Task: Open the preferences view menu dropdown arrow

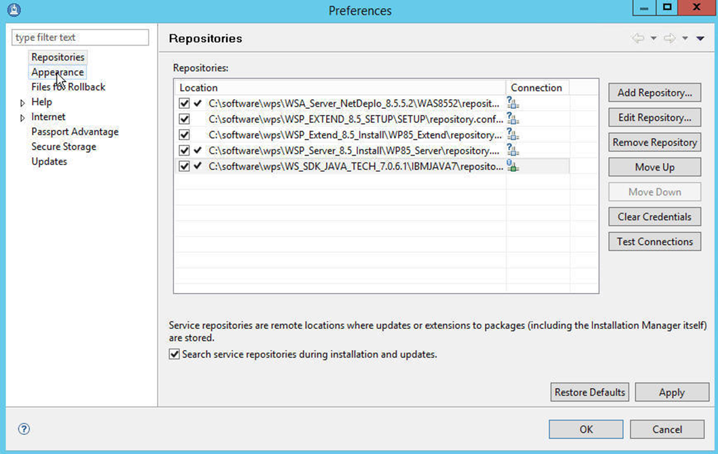Action: tap(700, 39)
